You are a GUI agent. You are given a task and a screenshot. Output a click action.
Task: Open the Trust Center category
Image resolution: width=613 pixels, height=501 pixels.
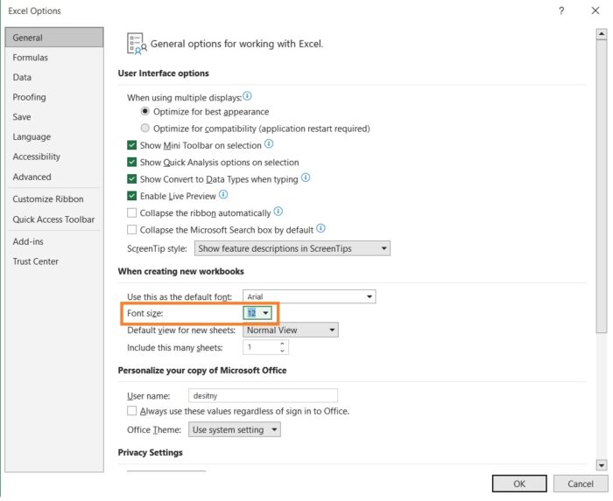click(x=54, y=261)
